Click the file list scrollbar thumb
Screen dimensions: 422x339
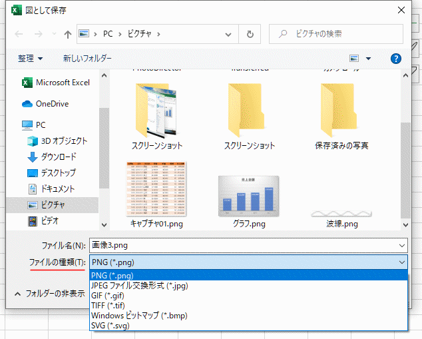tap(405, 170)
